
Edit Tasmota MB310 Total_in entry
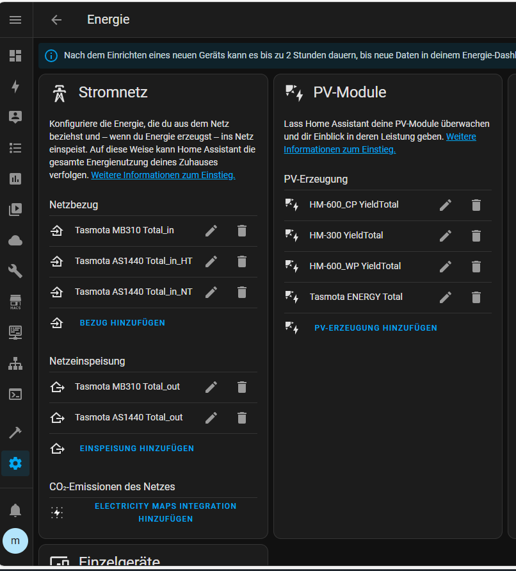(211, 231)
